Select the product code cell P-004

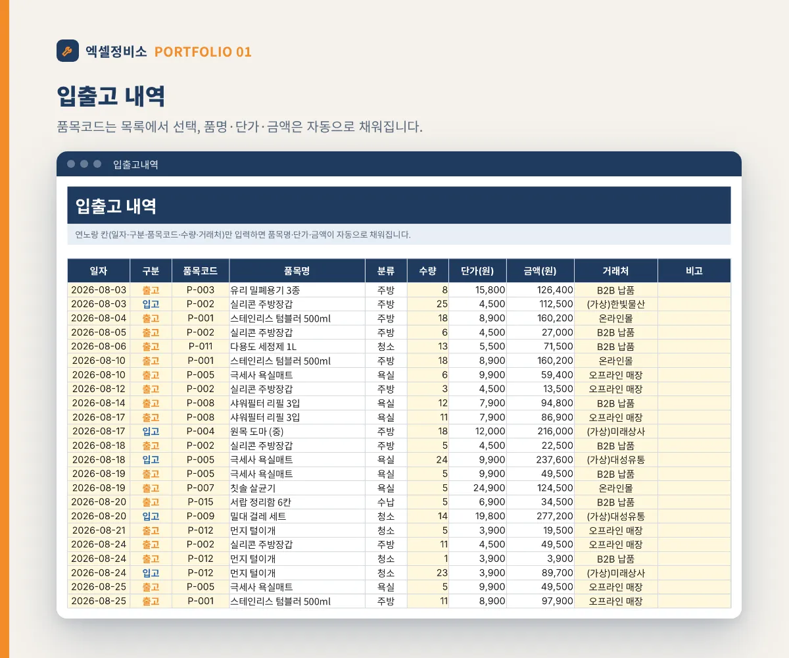point(201,431)
